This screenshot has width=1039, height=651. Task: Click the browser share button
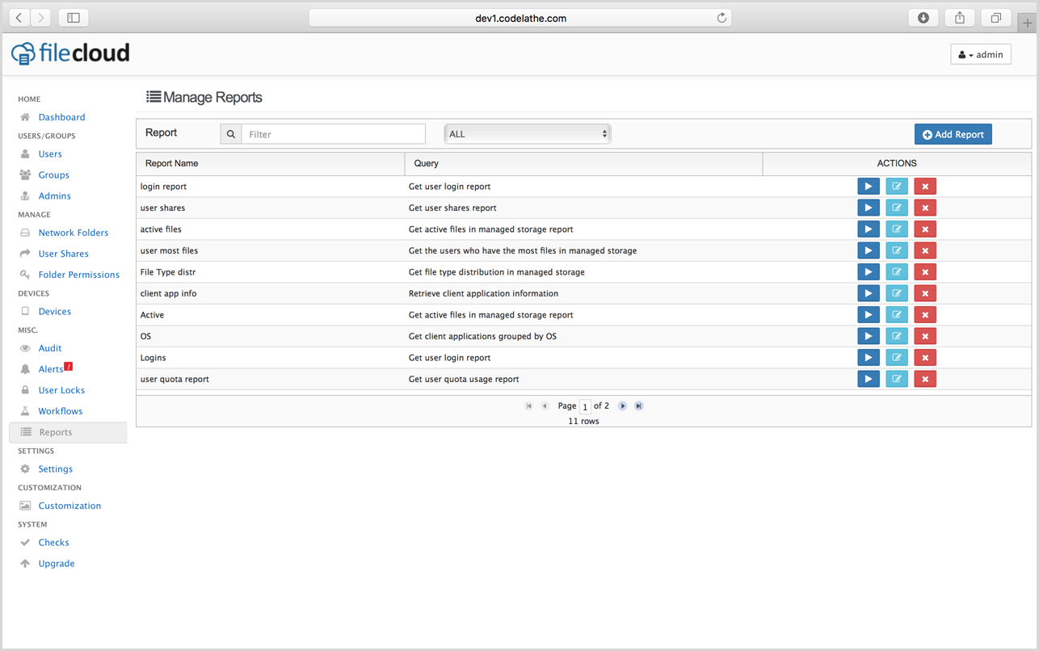pos(960,18)
